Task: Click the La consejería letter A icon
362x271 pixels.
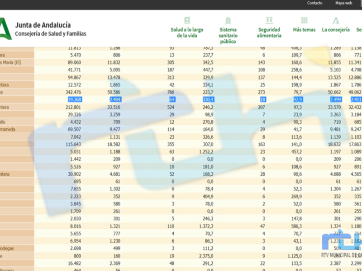Action: 336,20
